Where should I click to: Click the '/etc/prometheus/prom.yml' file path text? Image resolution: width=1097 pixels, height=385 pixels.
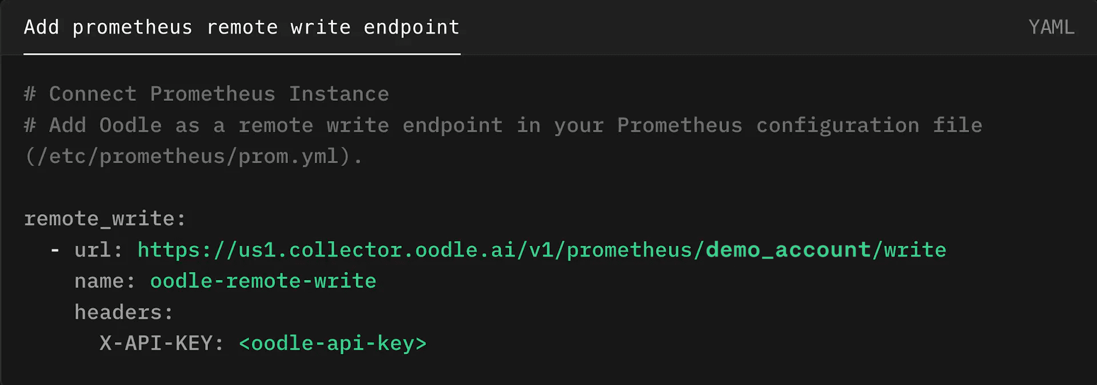coord(188,157)
